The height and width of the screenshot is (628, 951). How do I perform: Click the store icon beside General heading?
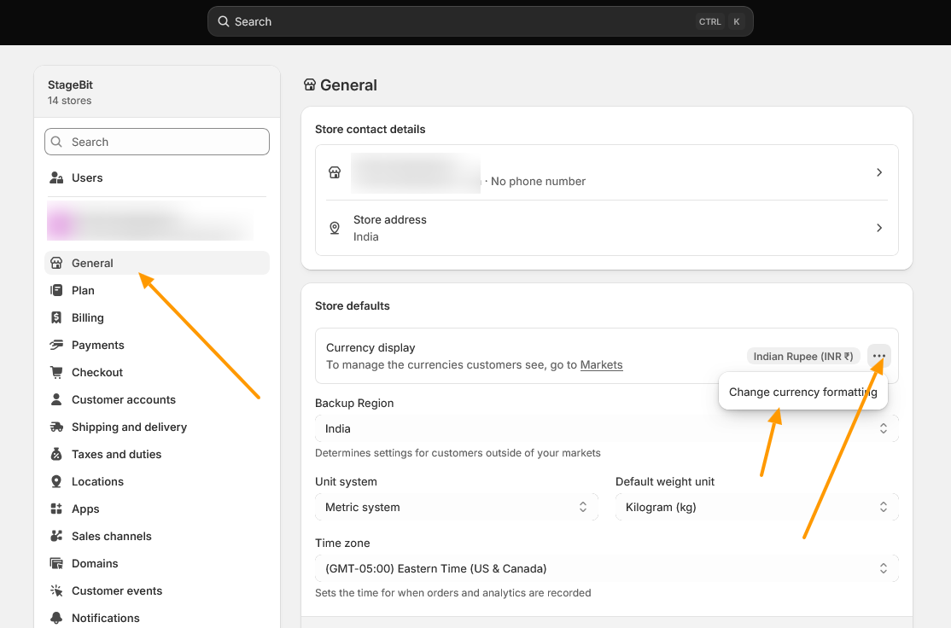(x=310, y=84)
